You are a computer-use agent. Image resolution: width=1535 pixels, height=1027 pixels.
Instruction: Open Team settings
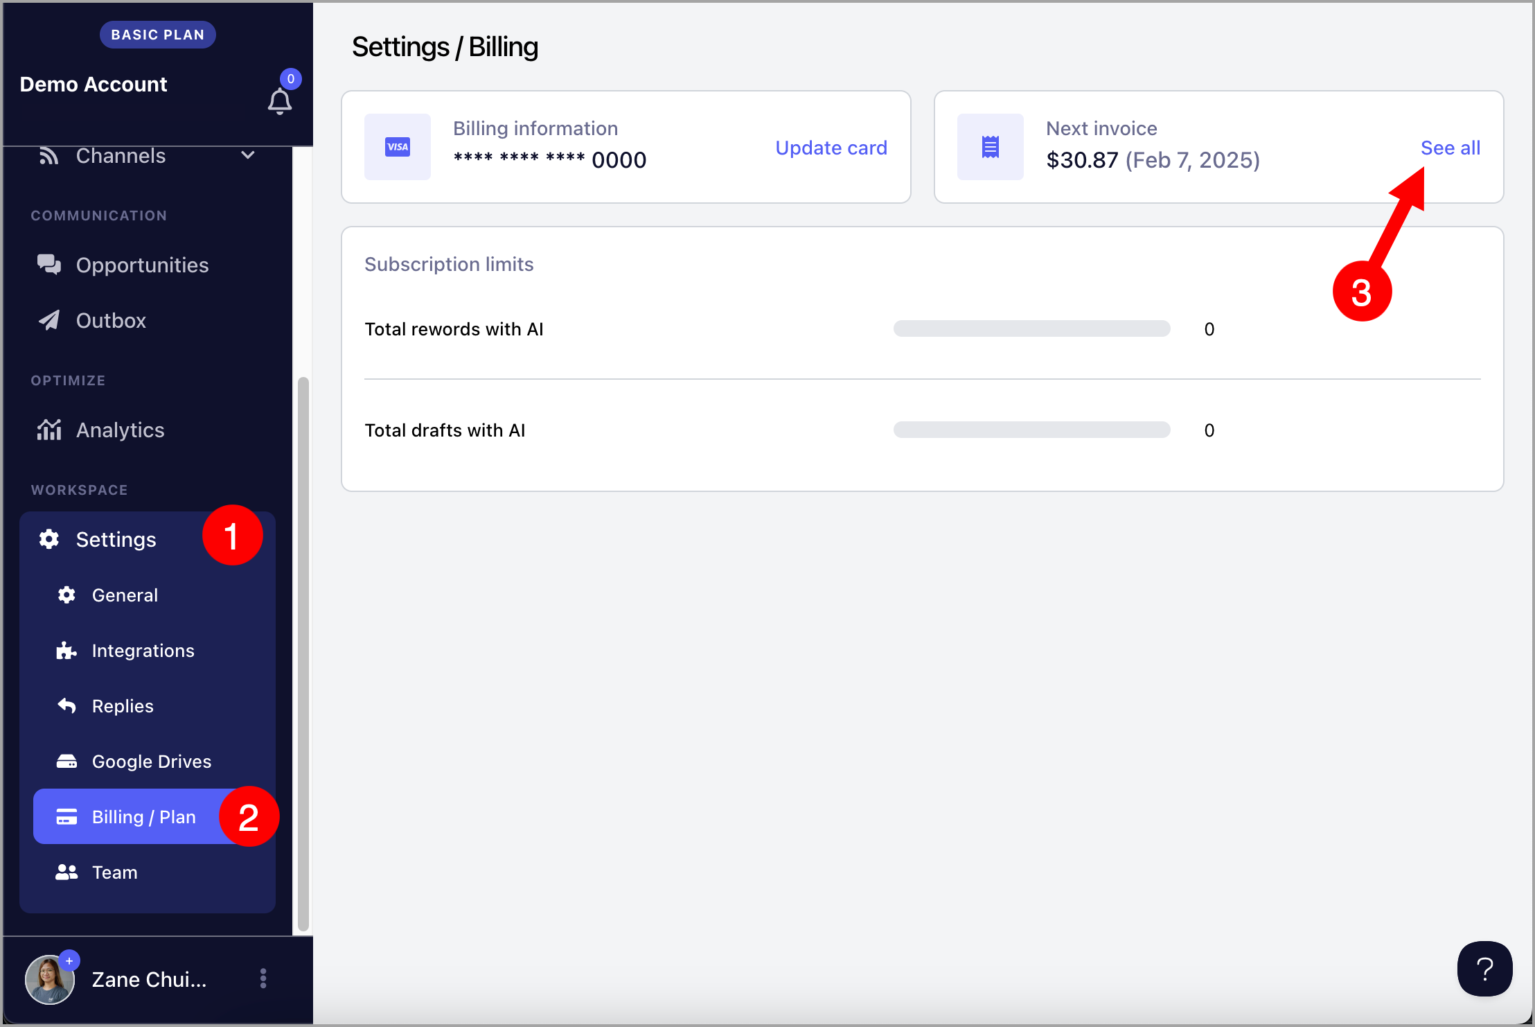tap(154, 872)
